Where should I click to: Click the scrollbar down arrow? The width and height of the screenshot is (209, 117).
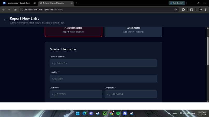(208, 101)
